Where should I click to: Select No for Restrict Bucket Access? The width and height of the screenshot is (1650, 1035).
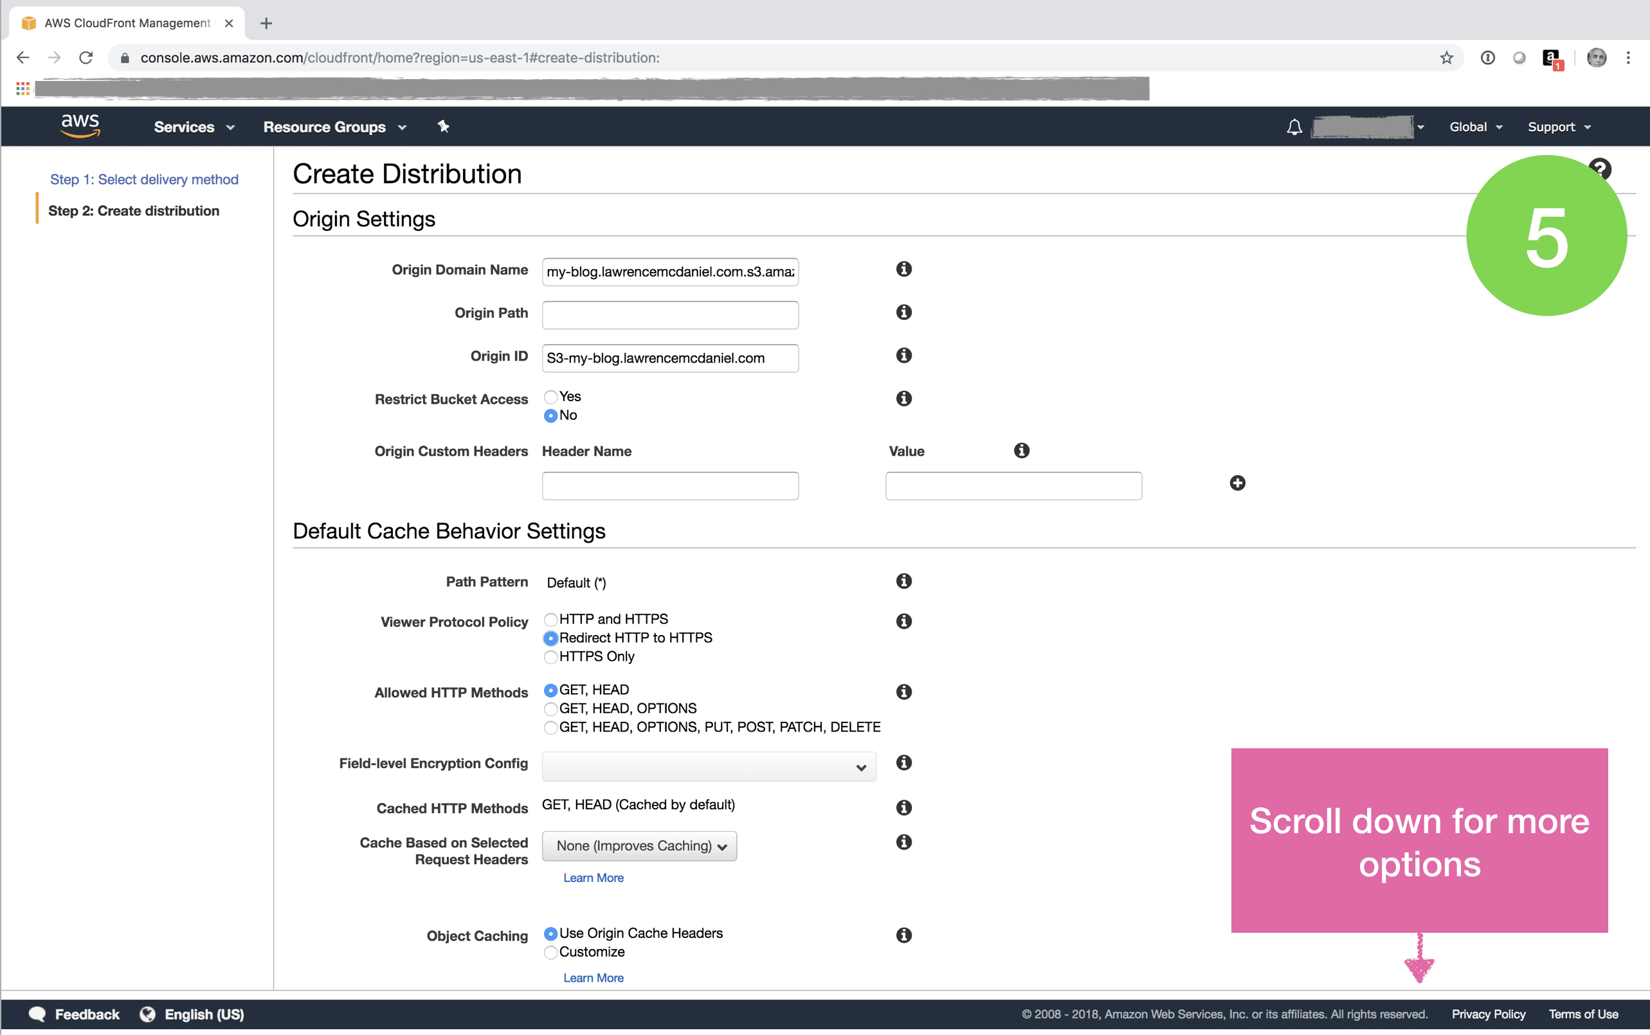tap(550, 415)
